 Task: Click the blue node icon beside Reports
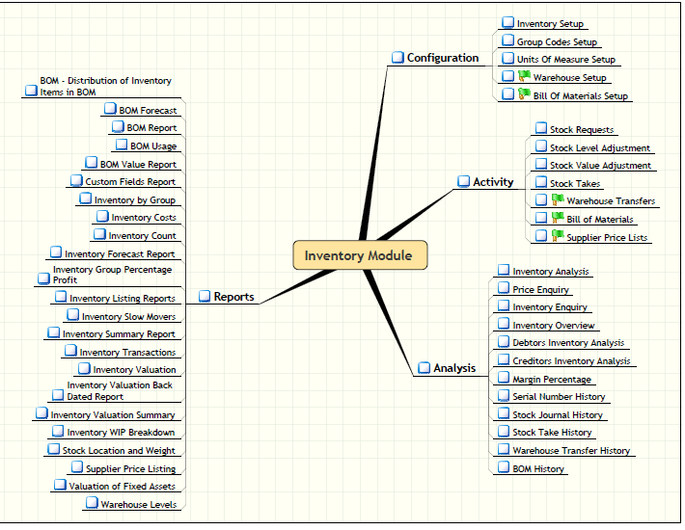[x=204, y=297]
